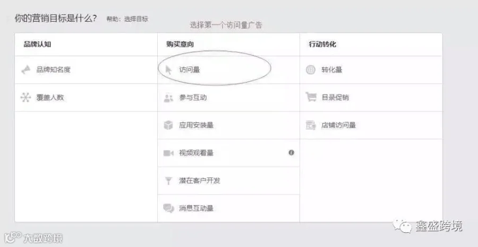Click the funnel icon beside 潜在客户开发

pos(168,181)
